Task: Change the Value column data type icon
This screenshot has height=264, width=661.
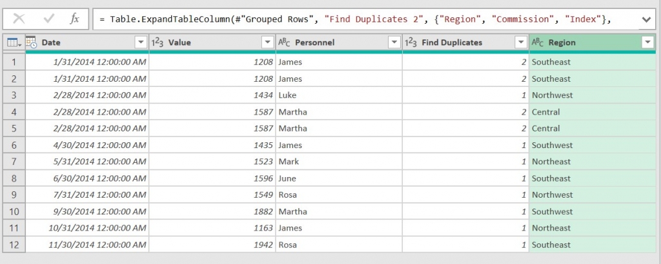Action: click(157, 42)
